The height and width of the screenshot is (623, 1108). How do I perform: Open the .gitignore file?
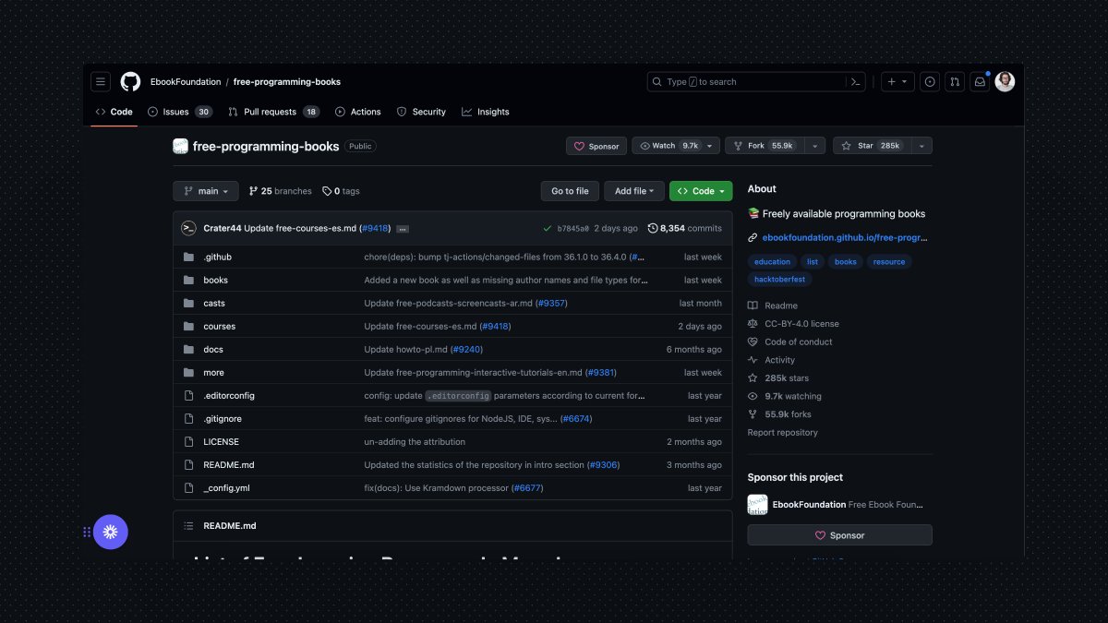pyautogui.click(x=223, y=418)
